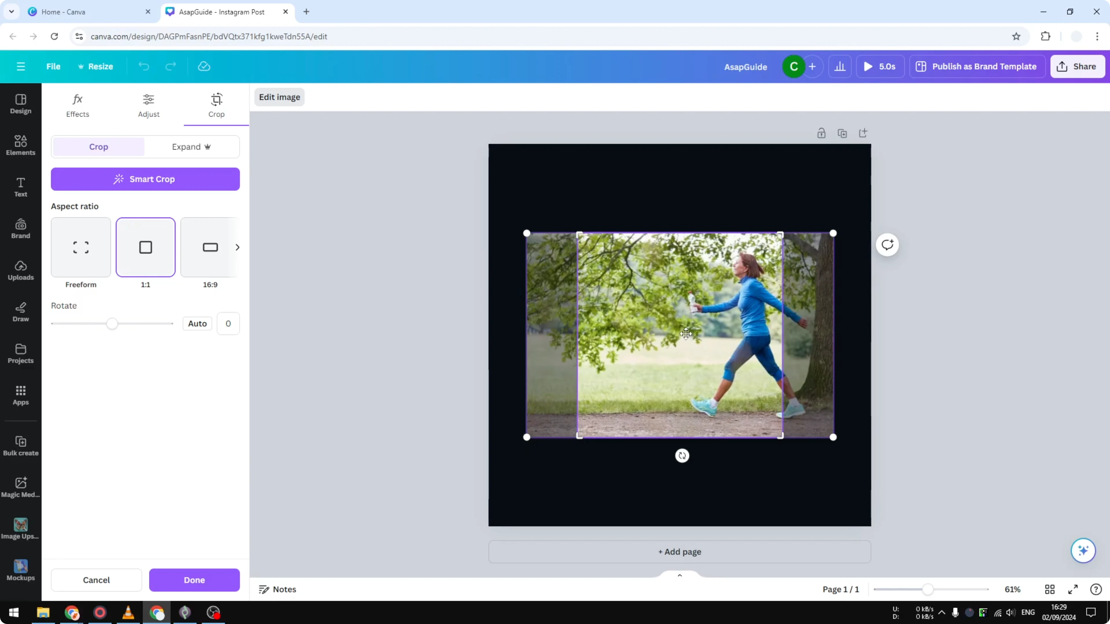This screenshot has height=624, width=1110.
Task: Lock the page with padlock icon
Action: (821, 133)
